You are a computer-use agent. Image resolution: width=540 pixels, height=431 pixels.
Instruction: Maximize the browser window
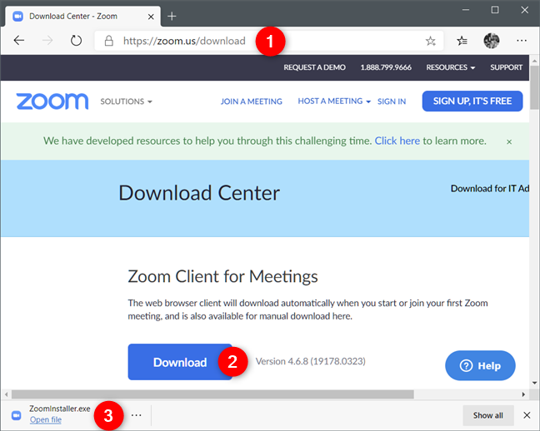coord(495,10)
